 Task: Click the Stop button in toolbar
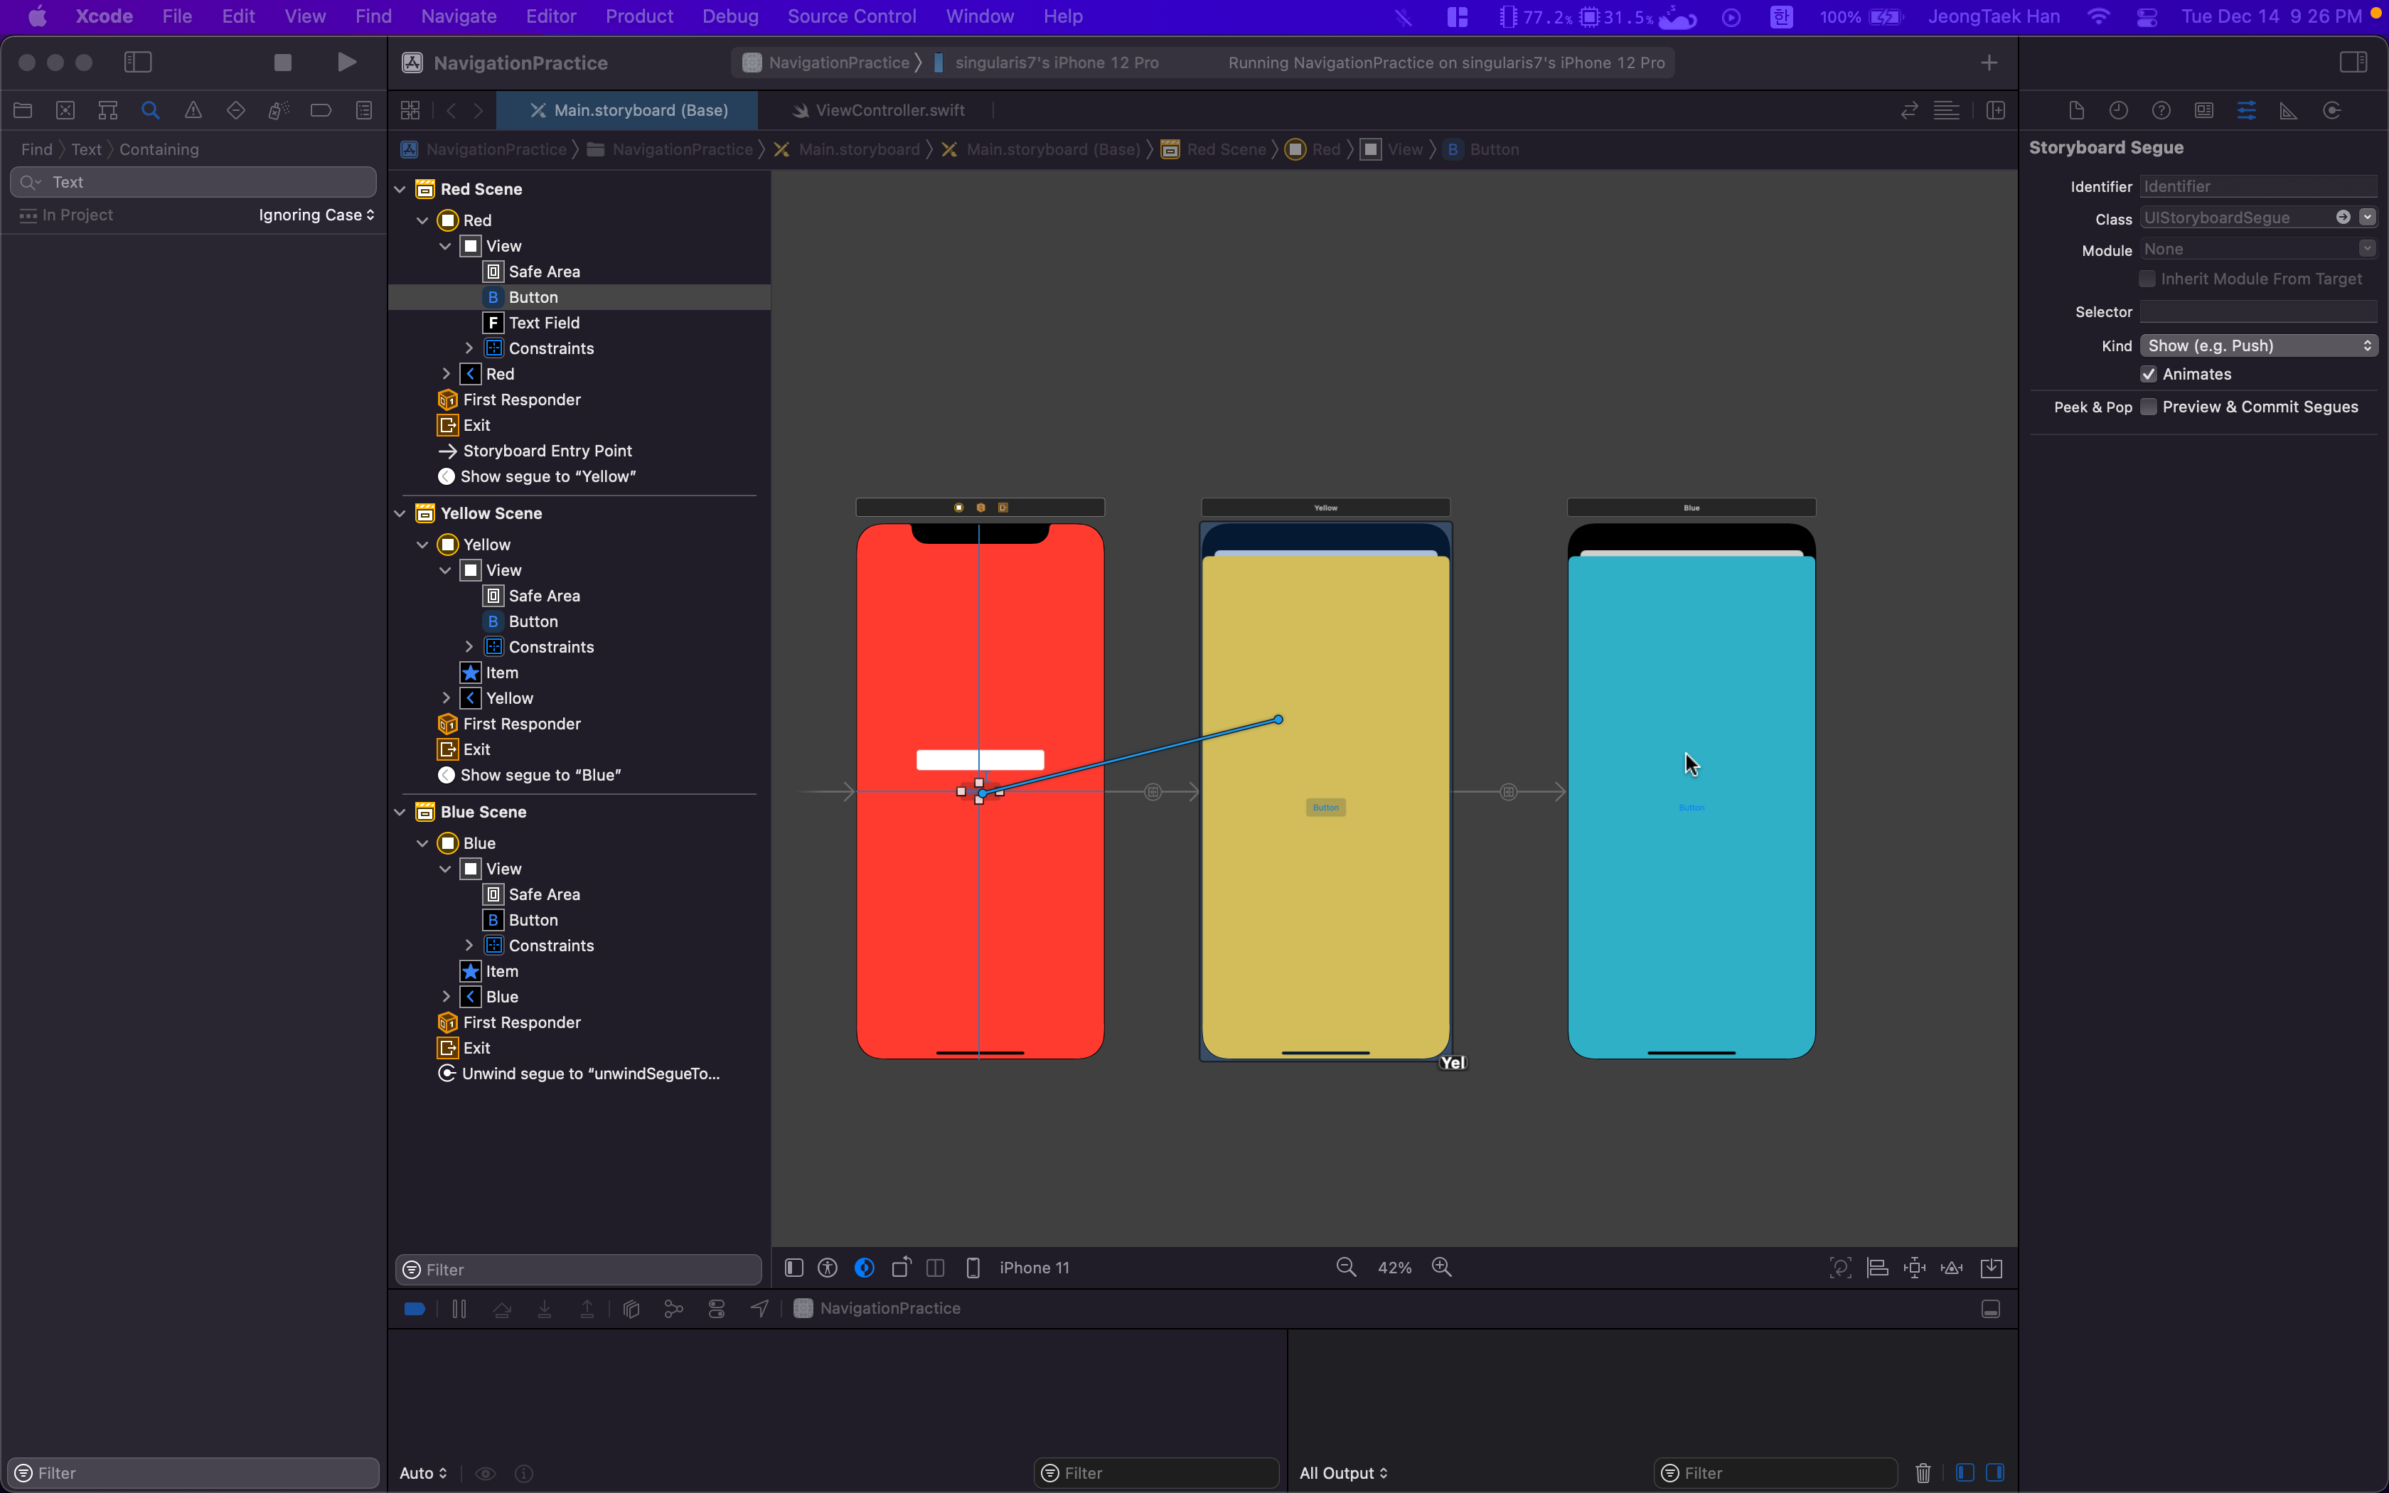(x=282, y=63)
